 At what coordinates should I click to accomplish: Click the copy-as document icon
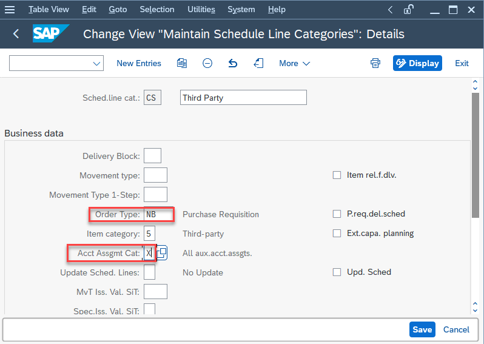pos(182,63)
